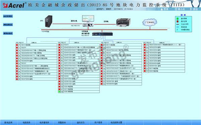Image resolution: width=201 pixels, height=125 pixels.
Task: Click red status indicator of row 82
Action: (x=17, y=61)
